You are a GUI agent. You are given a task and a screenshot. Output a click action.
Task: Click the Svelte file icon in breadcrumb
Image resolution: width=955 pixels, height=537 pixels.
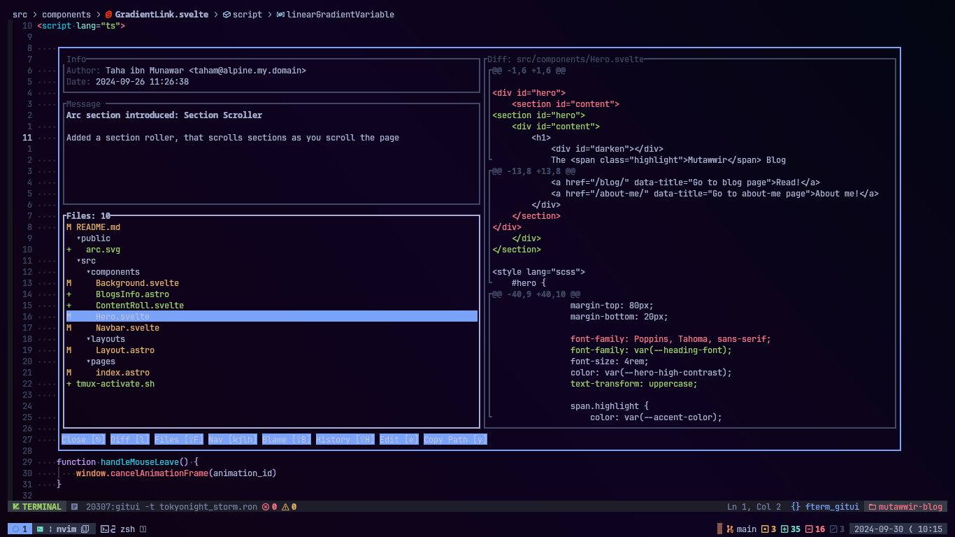pyautogui.click(x=108, y=14)
